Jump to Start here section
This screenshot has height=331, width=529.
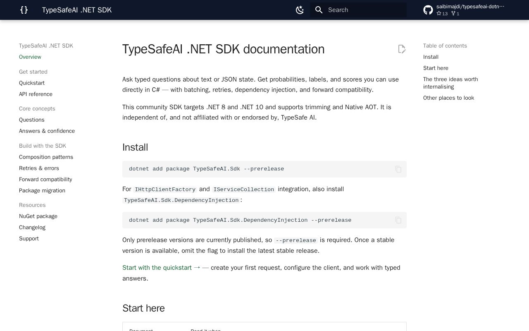(436, 68)
